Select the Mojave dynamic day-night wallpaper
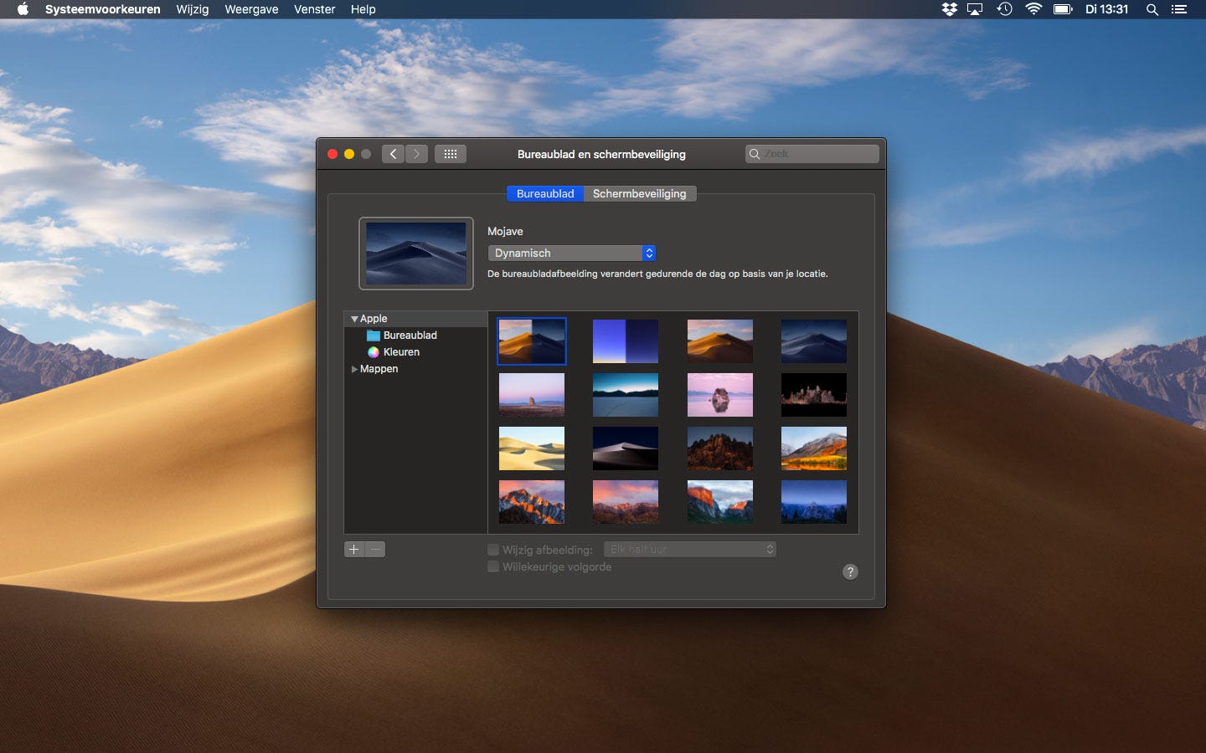Image resolution: width=1206 pixels, height=753 pixels. (x=532, y=341)
